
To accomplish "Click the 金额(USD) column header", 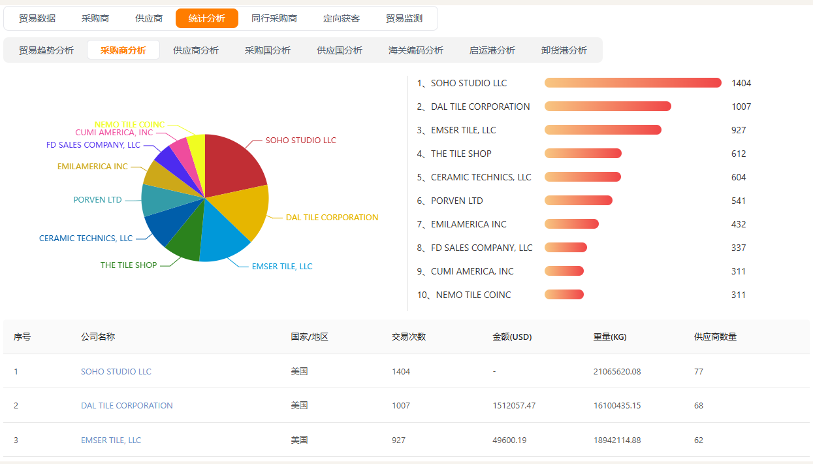I will click(512, 337).
